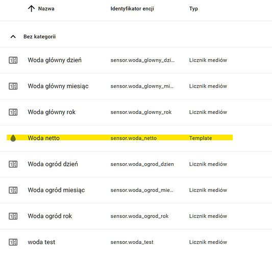Click the Woda główny dzień counter icon
272x255 pixels.
tap(13, 60)
